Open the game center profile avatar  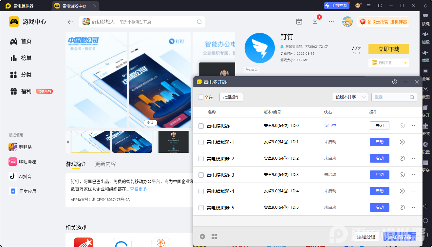[347, 22]
